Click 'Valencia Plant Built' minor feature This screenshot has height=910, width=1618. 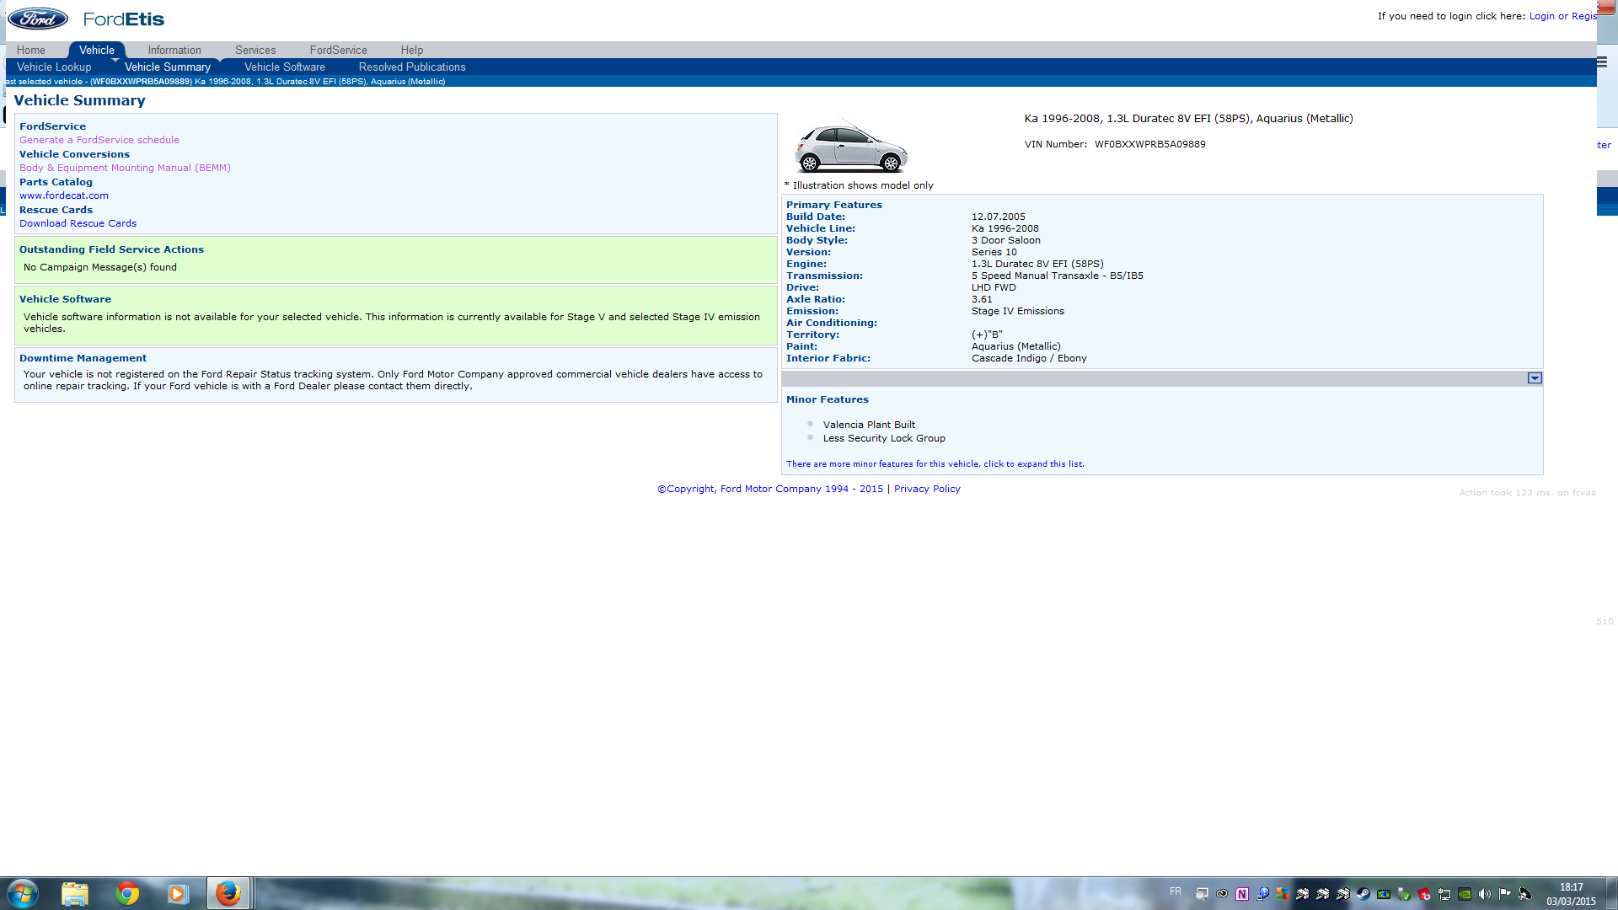(x=869, y=425)
